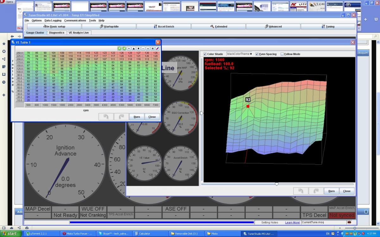
Task: Disable the Even Spacing checkbox
Action: point(257,54)
